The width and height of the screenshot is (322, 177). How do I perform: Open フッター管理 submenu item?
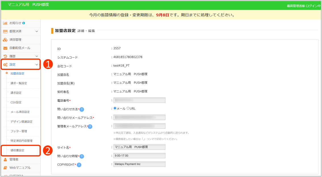coord(19,131)
